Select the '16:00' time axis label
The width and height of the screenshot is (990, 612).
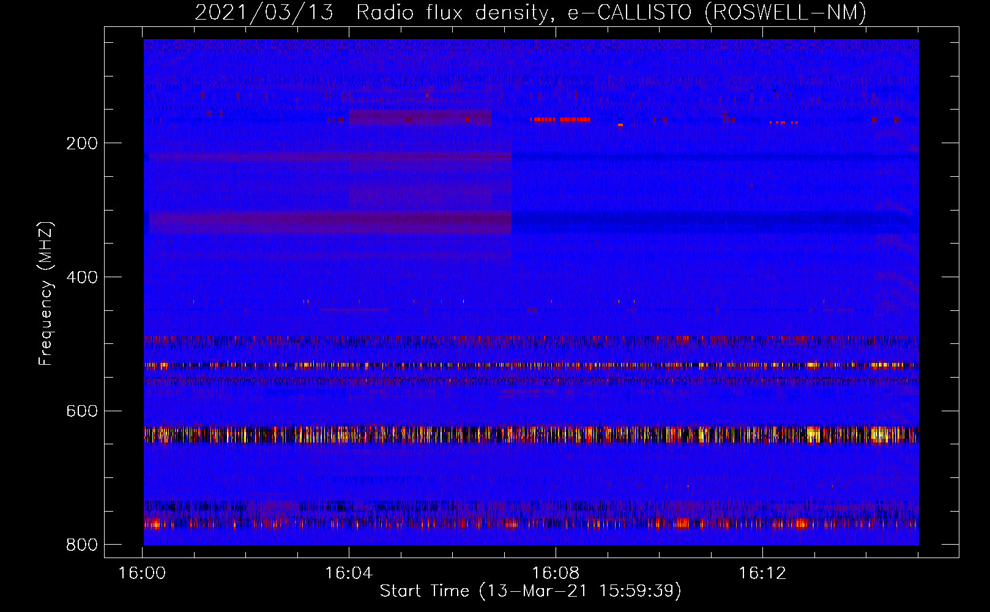click(142, 573)
